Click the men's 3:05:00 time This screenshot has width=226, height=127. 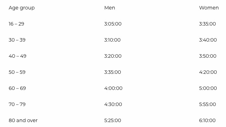click(113, 24)
